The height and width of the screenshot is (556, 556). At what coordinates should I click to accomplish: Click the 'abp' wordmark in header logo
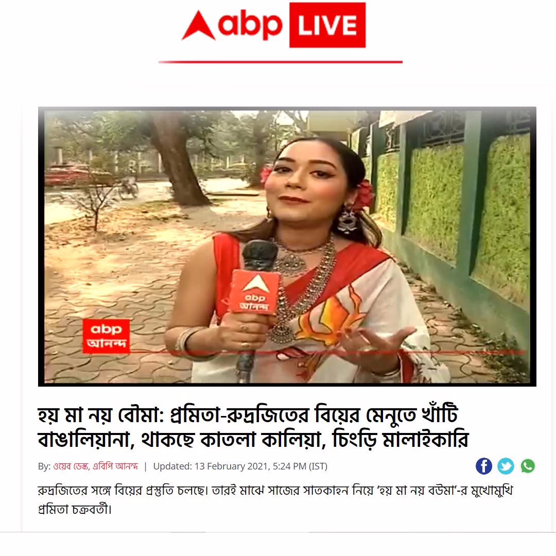(x=250, y=26)
